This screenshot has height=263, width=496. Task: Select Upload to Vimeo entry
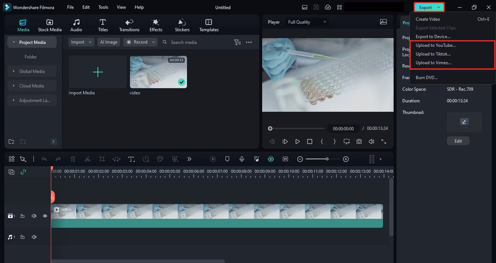(x=433, y=63)
